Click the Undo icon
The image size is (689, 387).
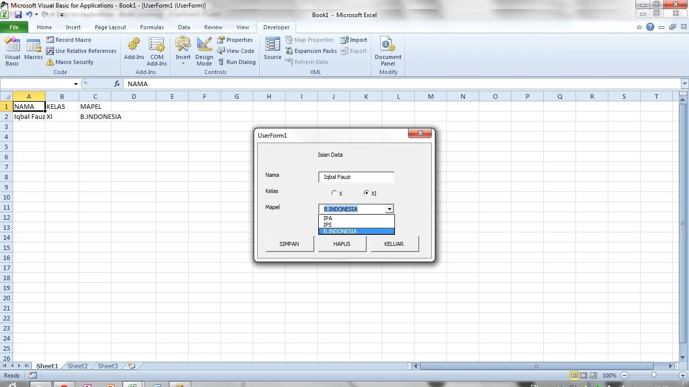[29, 15]
